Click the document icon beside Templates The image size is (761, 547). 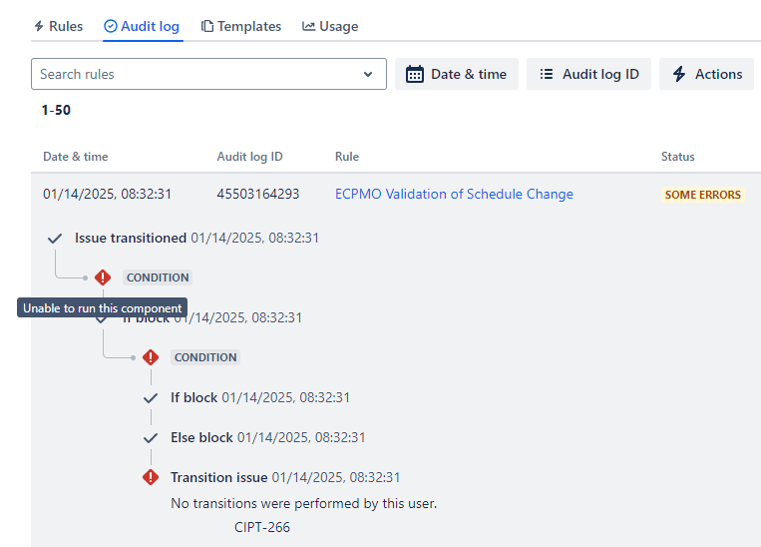(207, 26)
